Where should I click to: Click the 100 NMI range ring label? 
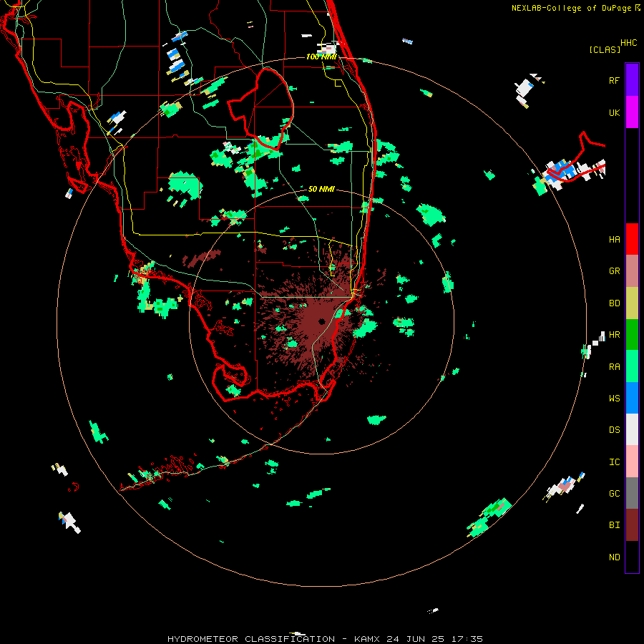point(321,57)
